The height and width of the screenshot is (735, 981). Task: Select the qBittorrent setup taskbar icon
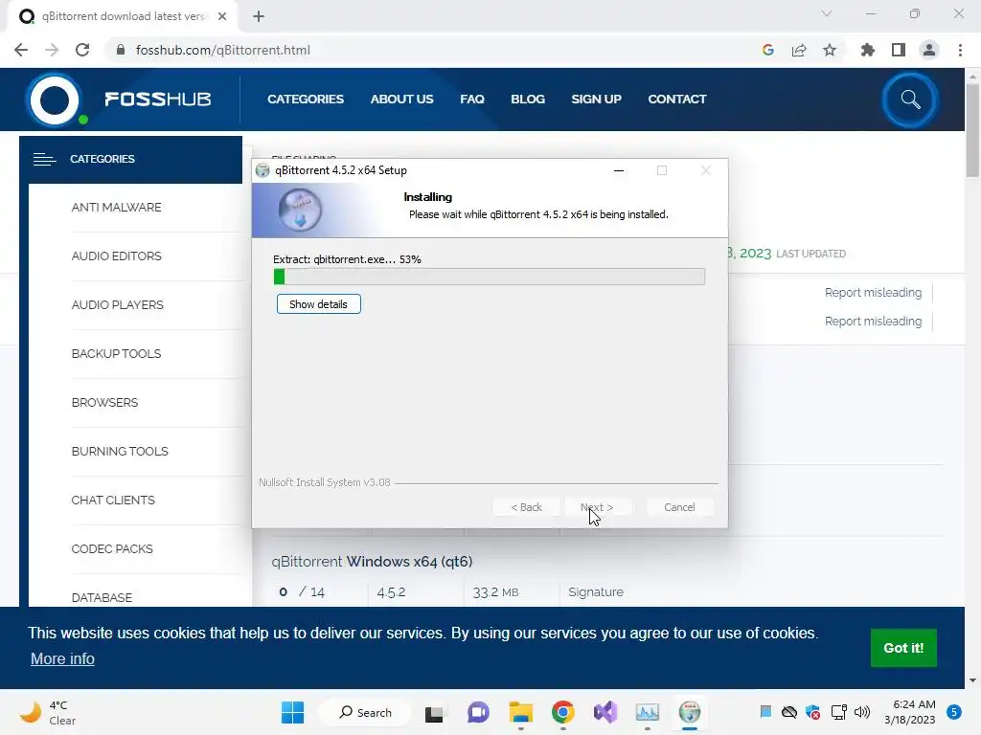[x=690, y=712]
